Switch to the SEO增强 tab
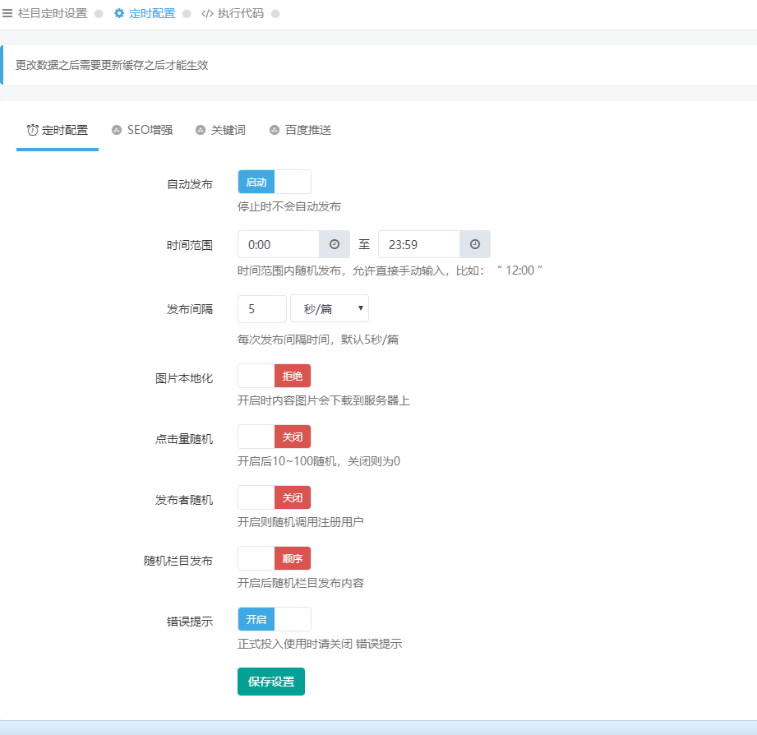This screenshot has height=735, width=757. tap(142, 130)
